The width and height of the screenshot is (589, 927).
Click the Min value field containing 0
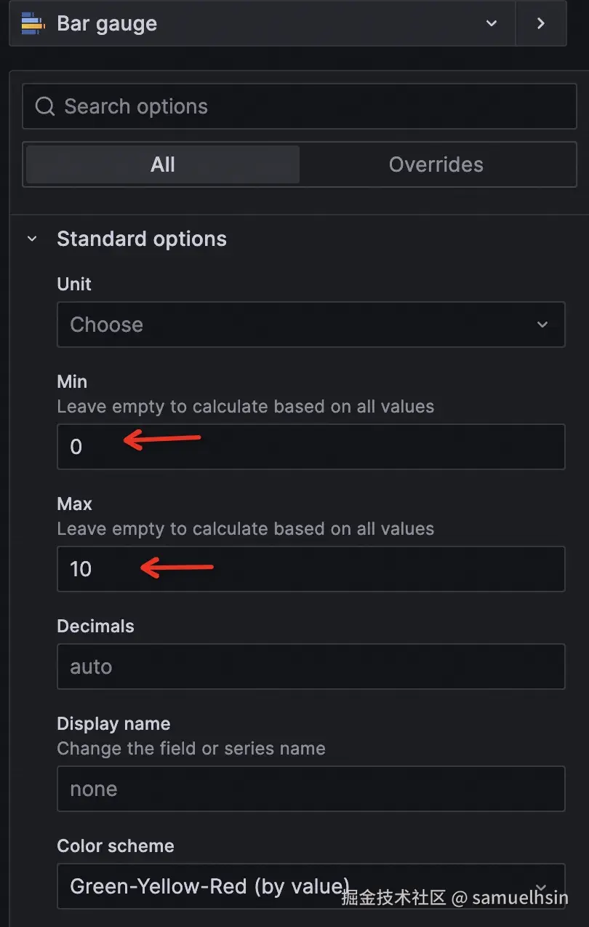coord(311,447)
